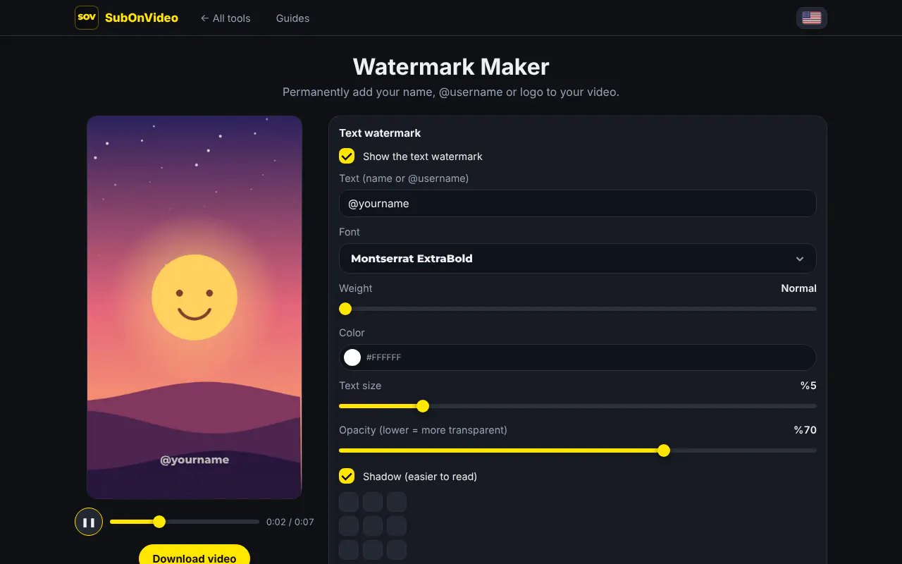
Task: Select the top-right position grid cell
Action: [397, 502]
